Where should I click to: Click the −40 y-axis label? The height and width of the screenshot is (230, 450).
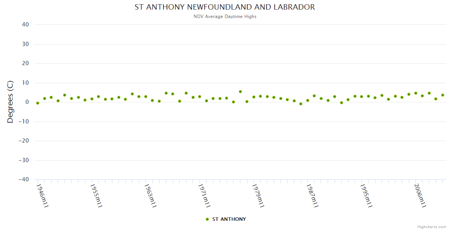[23, 179]
